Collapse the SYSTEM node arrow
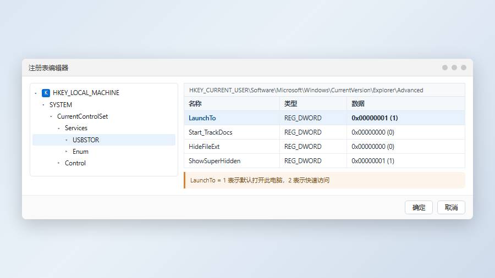The width and height of the screenshot is (495, 278). pos(43,104)
